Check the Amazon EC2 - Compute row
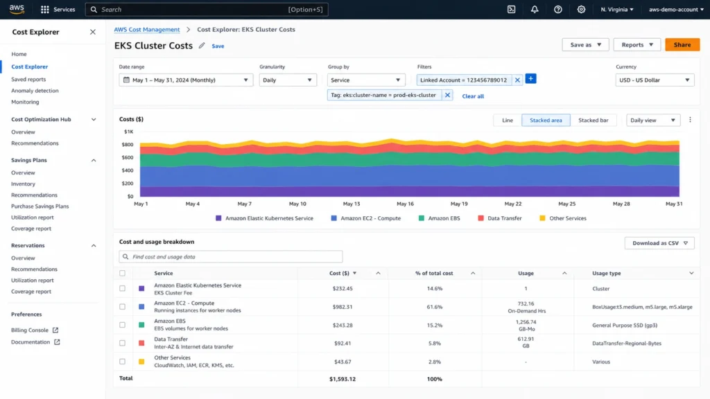This screenshot has height=399, width=710. [122, 307]
